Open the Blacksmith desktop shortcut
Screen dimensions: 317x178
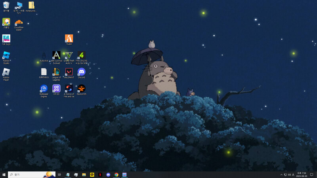[82, 90]
